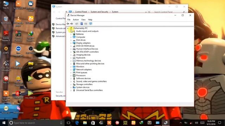Image resolution: width=225 pixels, height=126 pixels.
Task: Open FIFA 14 desktop icon
Action: 6,80
